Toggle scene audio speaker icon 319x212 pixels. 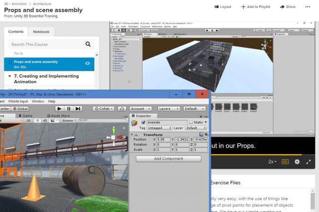click(45, 120)
